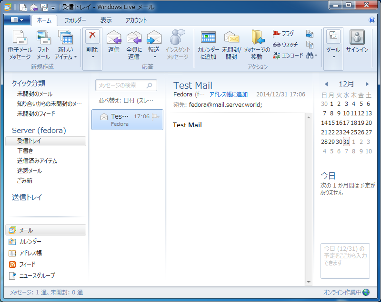381x302 pixels.
Task: Click the copy pages icon beside ウォッチ
Action: pyautogui.click(x=310, y=45)
